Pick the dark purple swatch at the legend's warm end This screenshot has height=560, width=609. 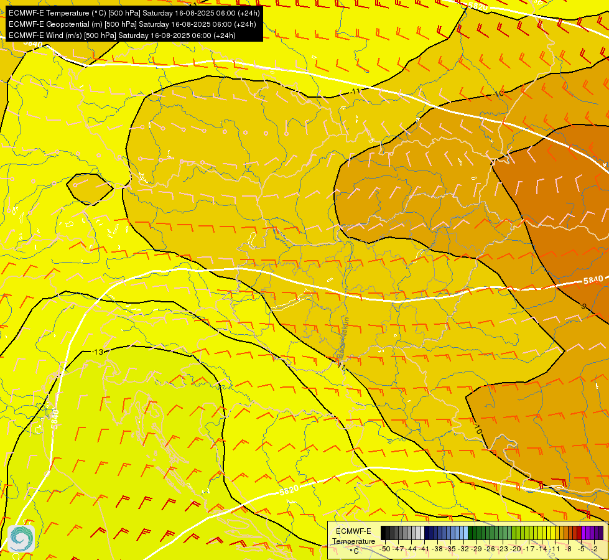click(x=601, y=533)
